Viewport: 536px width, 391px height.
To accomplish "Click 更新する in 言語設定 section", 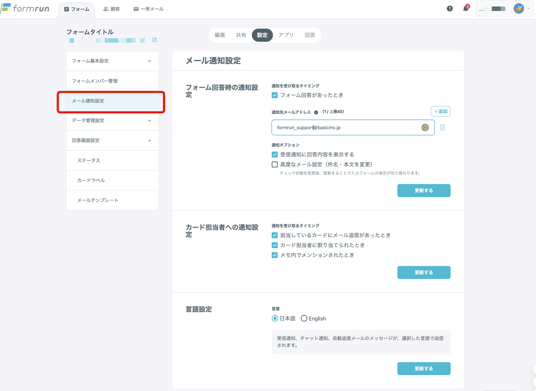I will point(423,368).
